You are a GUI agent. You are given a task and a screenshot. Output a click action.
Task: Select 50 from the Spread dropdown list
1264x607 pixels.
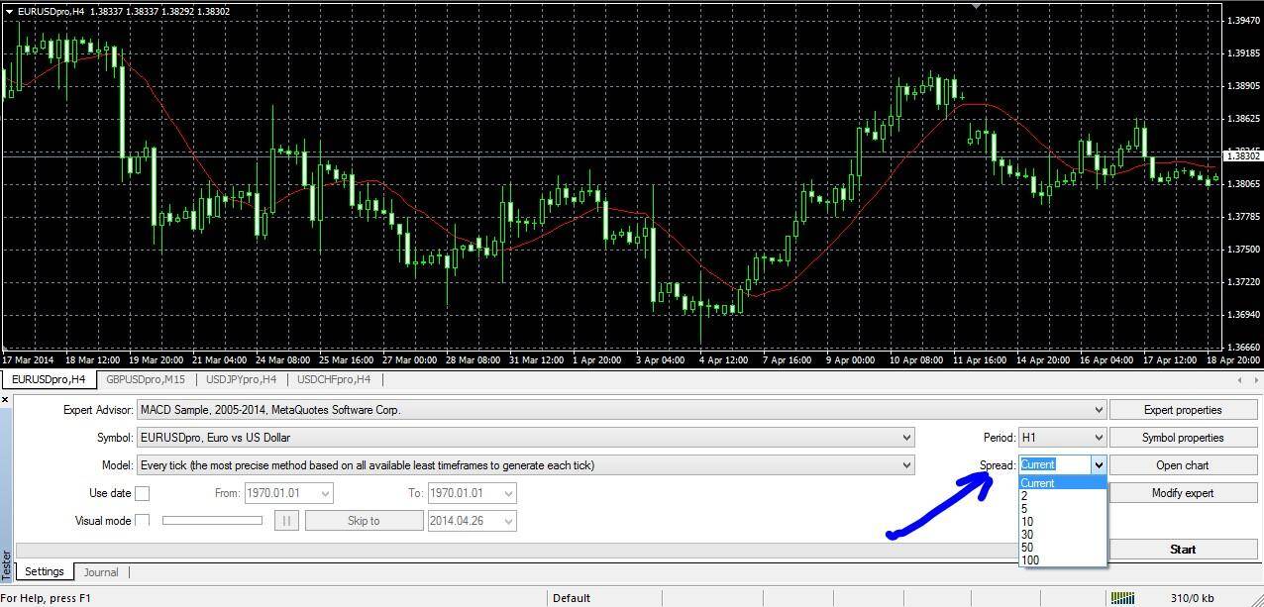coord(1028,547)
